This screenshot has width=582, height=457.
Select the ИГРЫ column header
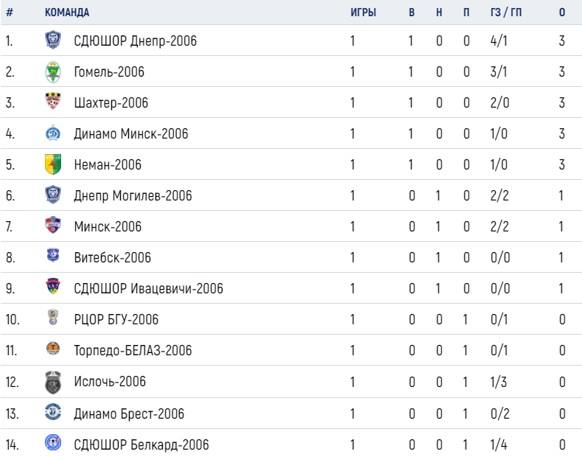click(x=363, y=13)
